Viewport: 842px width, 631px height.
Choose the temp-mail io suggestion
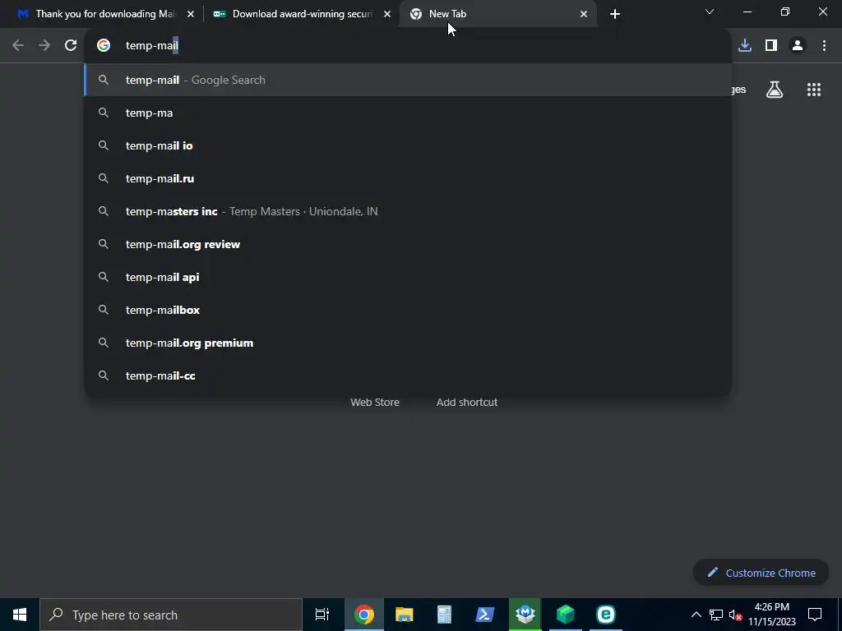pyautogui.click(x=408, y=145)
